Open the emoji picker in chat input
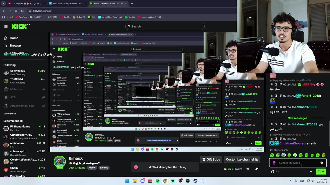 [321, 163]
